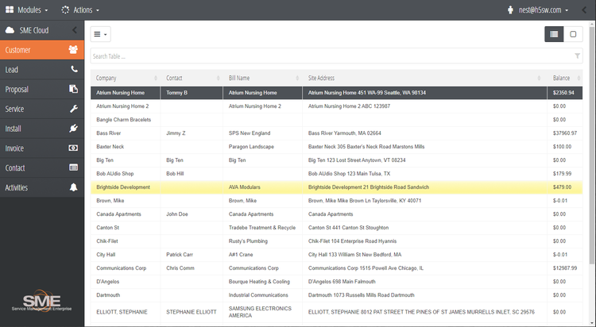Sort table by Company column header

106,78
